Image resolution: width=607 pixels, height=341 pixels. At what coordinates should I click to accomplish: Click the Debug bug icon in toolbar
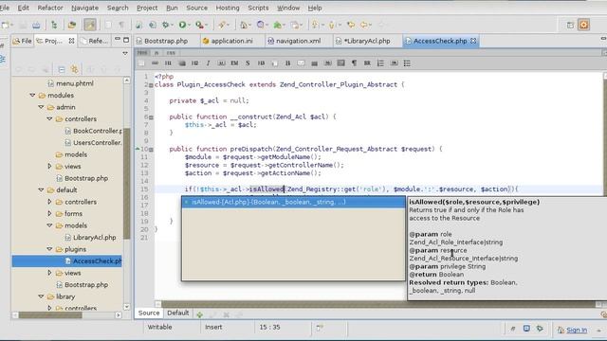165,25
